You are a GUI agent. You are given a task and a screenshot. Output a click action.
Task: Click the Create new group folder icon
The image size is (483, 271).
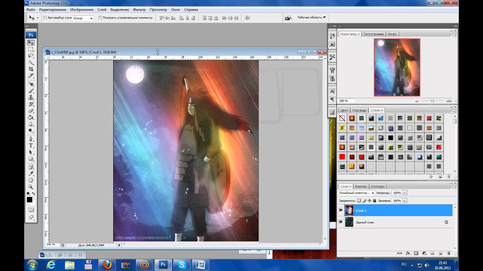tap(432, 253)
